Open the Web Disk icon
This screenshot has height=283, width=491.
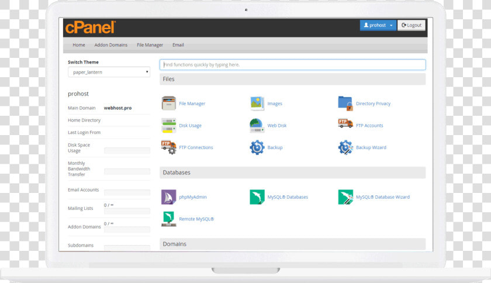[257, 125]
